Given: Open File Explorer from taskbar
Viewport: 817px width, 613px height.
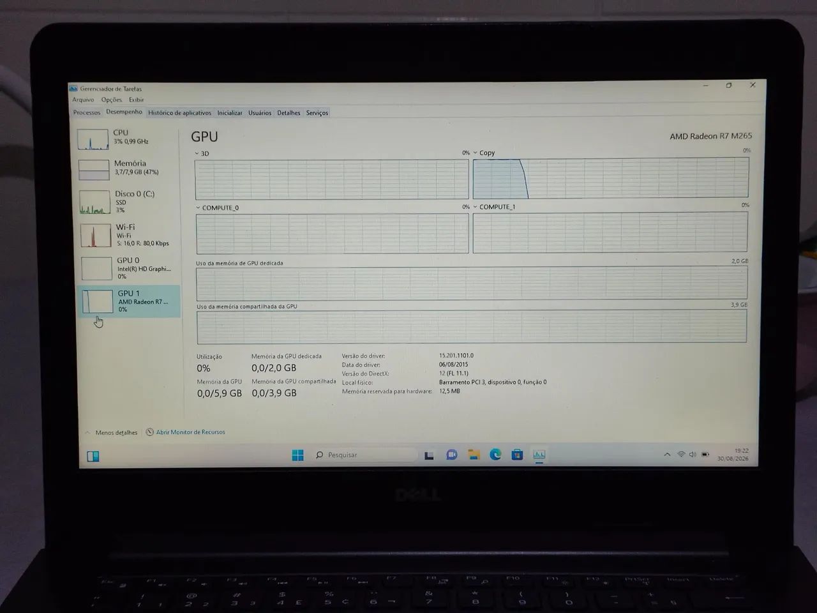Looking at the screenshot, I should click(474, 455).
